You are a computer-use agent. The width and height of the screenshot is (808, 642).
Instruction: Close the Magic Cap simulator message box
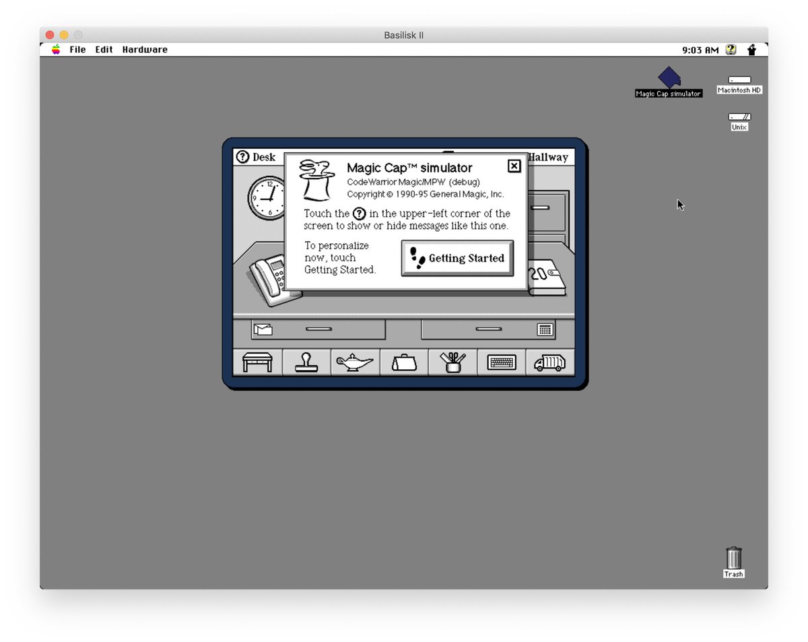tap(514, 166)
